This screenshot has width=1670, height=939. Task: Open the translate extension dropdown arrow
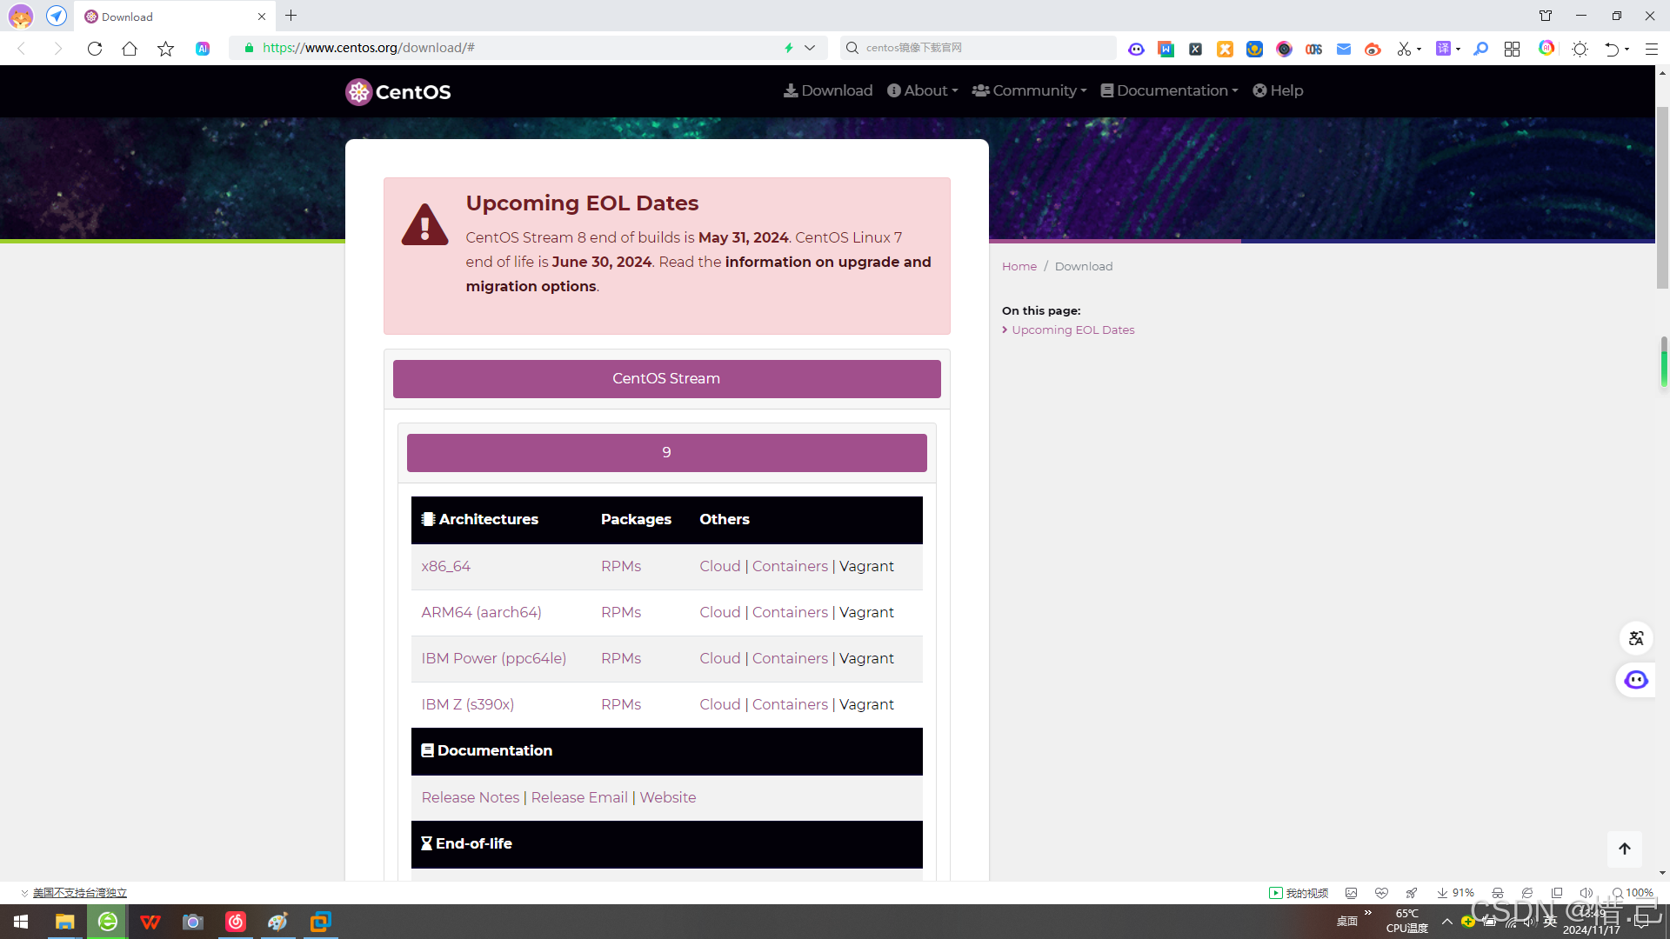1458,50
